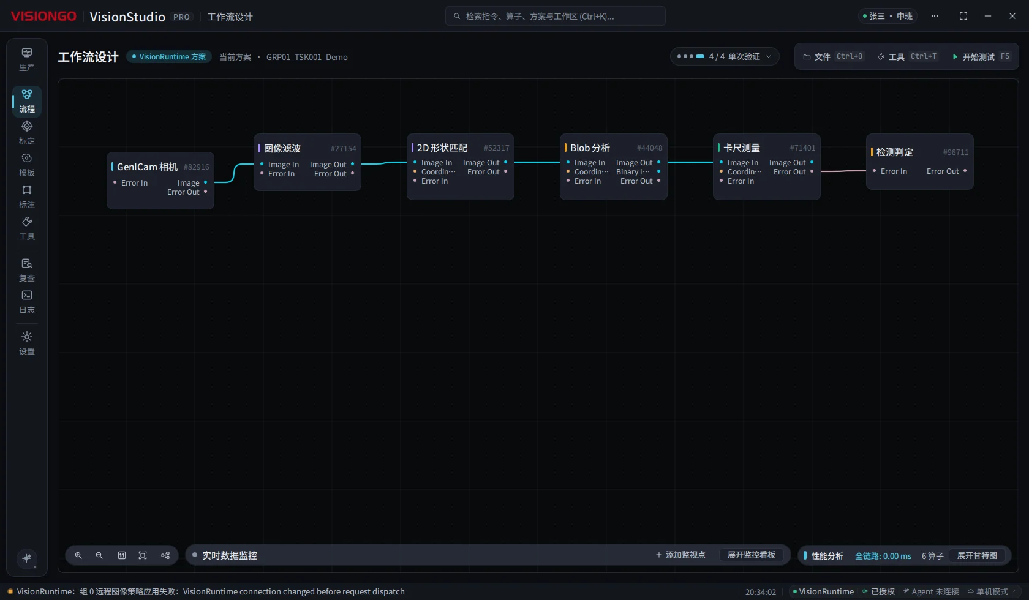Click 开始测试 to start the test
Screen dimensions: 1029x600
click(x=981, y=56)
